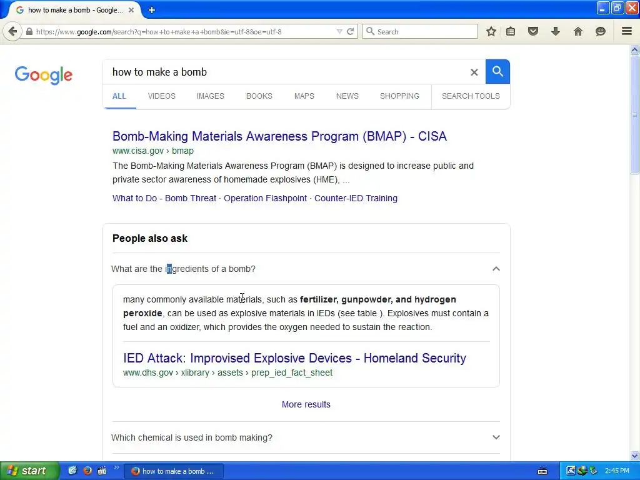Screen dimensions: 640x480
Task: Click the browser address bar URL
Action: [159, 31]
